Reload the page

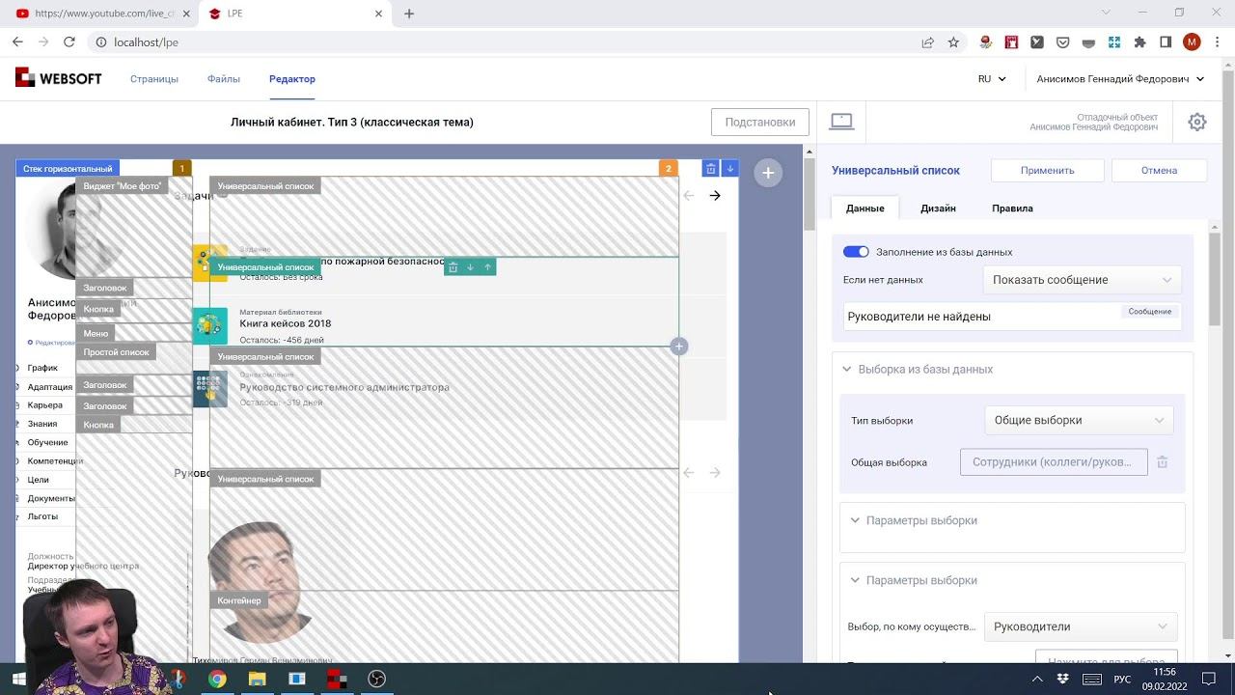coord(69,42)
